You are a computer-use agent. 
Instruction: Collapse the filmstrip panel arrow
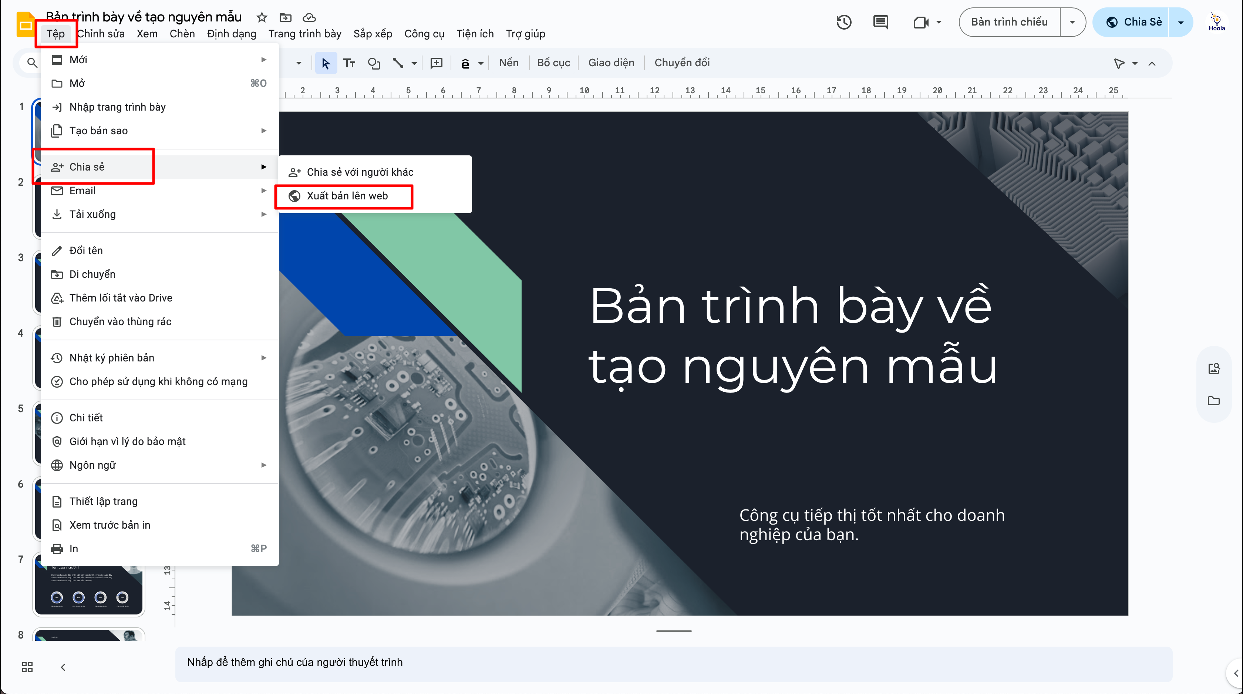63,667
